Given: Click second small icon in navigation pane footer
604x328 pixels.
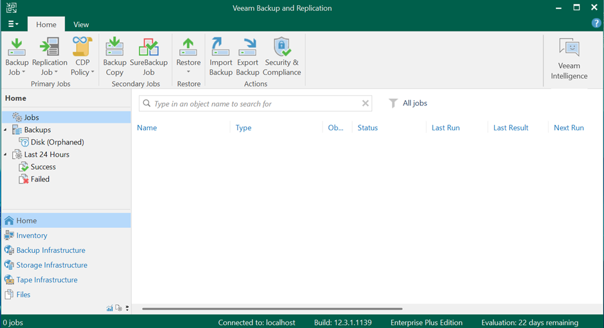Looking at the screenshot, I should pyautogui.click(x=119, y=308).
